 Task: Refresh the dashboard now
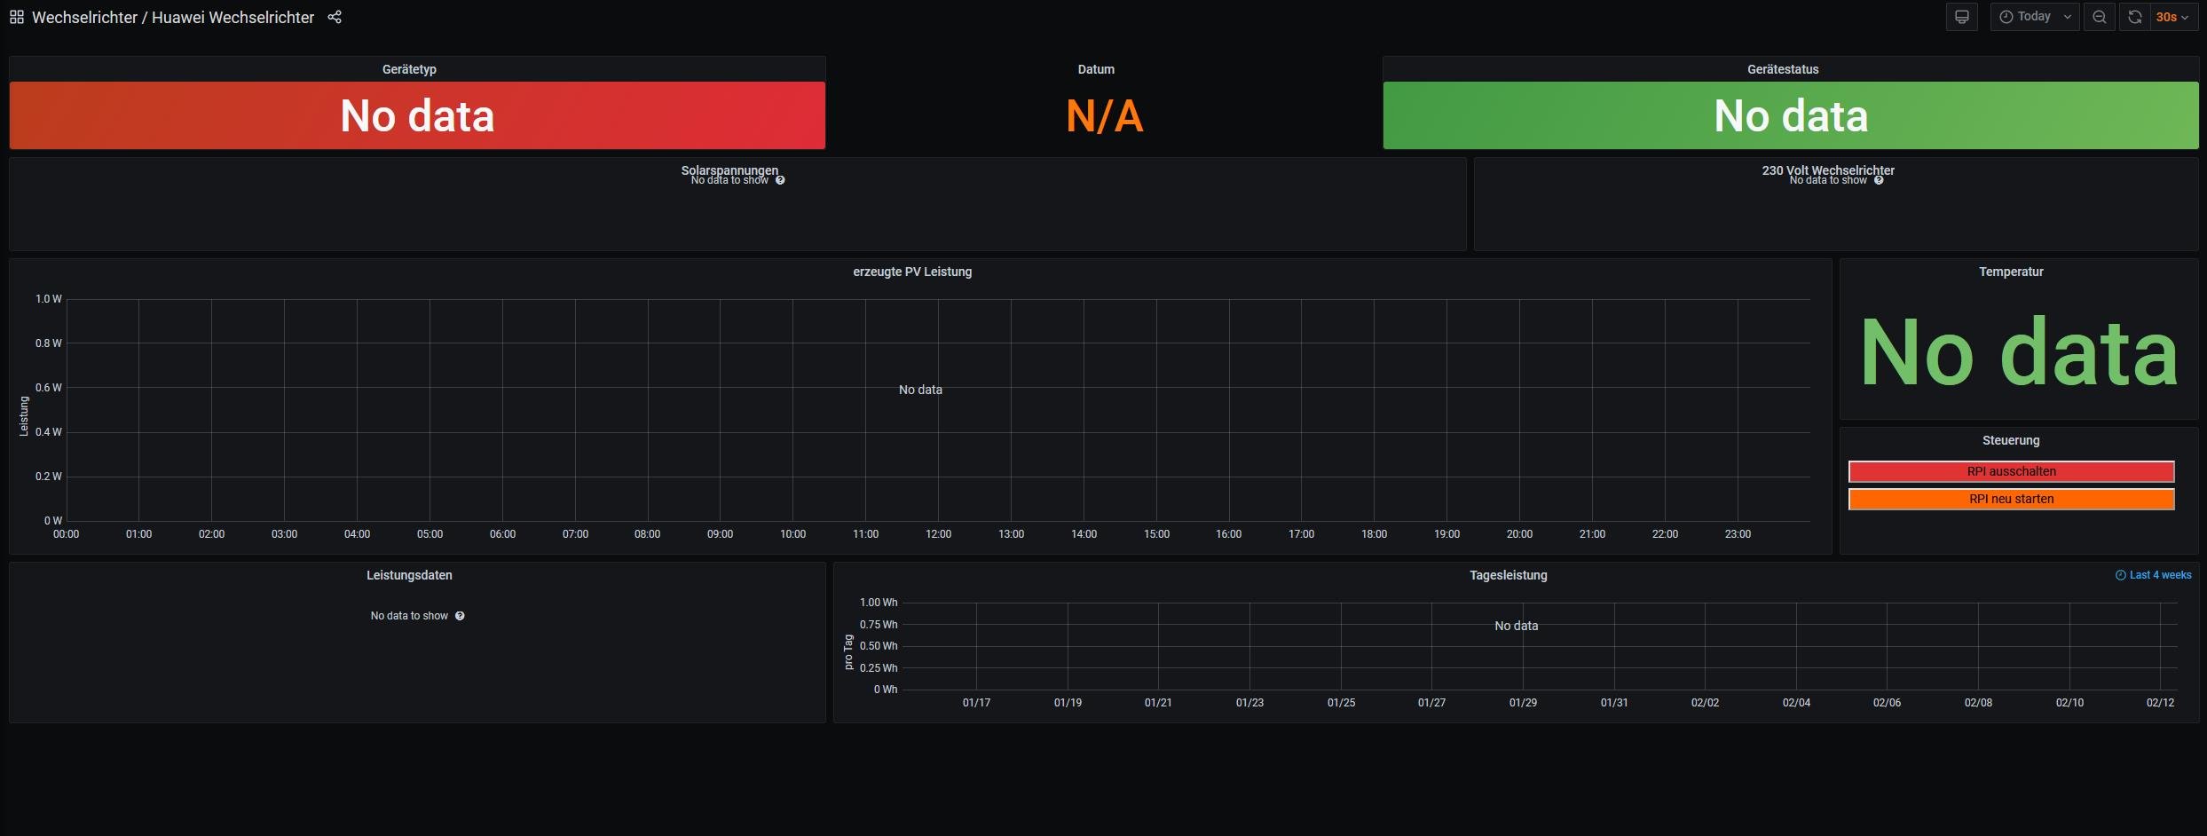(2134, 17)
